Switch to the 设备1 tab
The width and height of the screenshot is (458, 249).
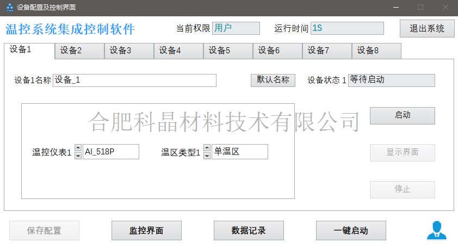point(29,51)
